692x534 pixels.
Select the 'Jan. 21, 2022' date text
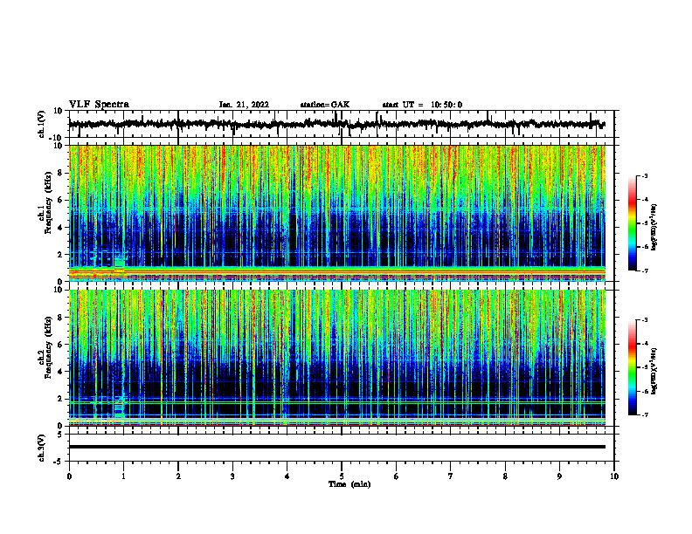pos(244,105)
